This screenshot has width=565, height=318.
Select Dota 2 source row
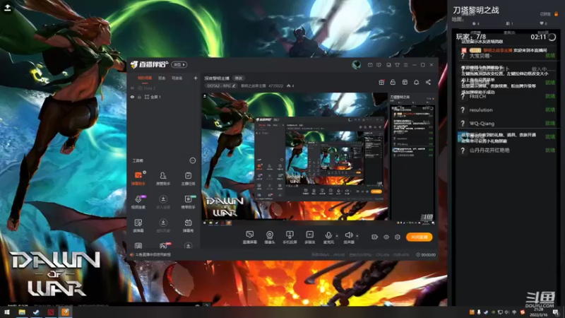(164, 88)
